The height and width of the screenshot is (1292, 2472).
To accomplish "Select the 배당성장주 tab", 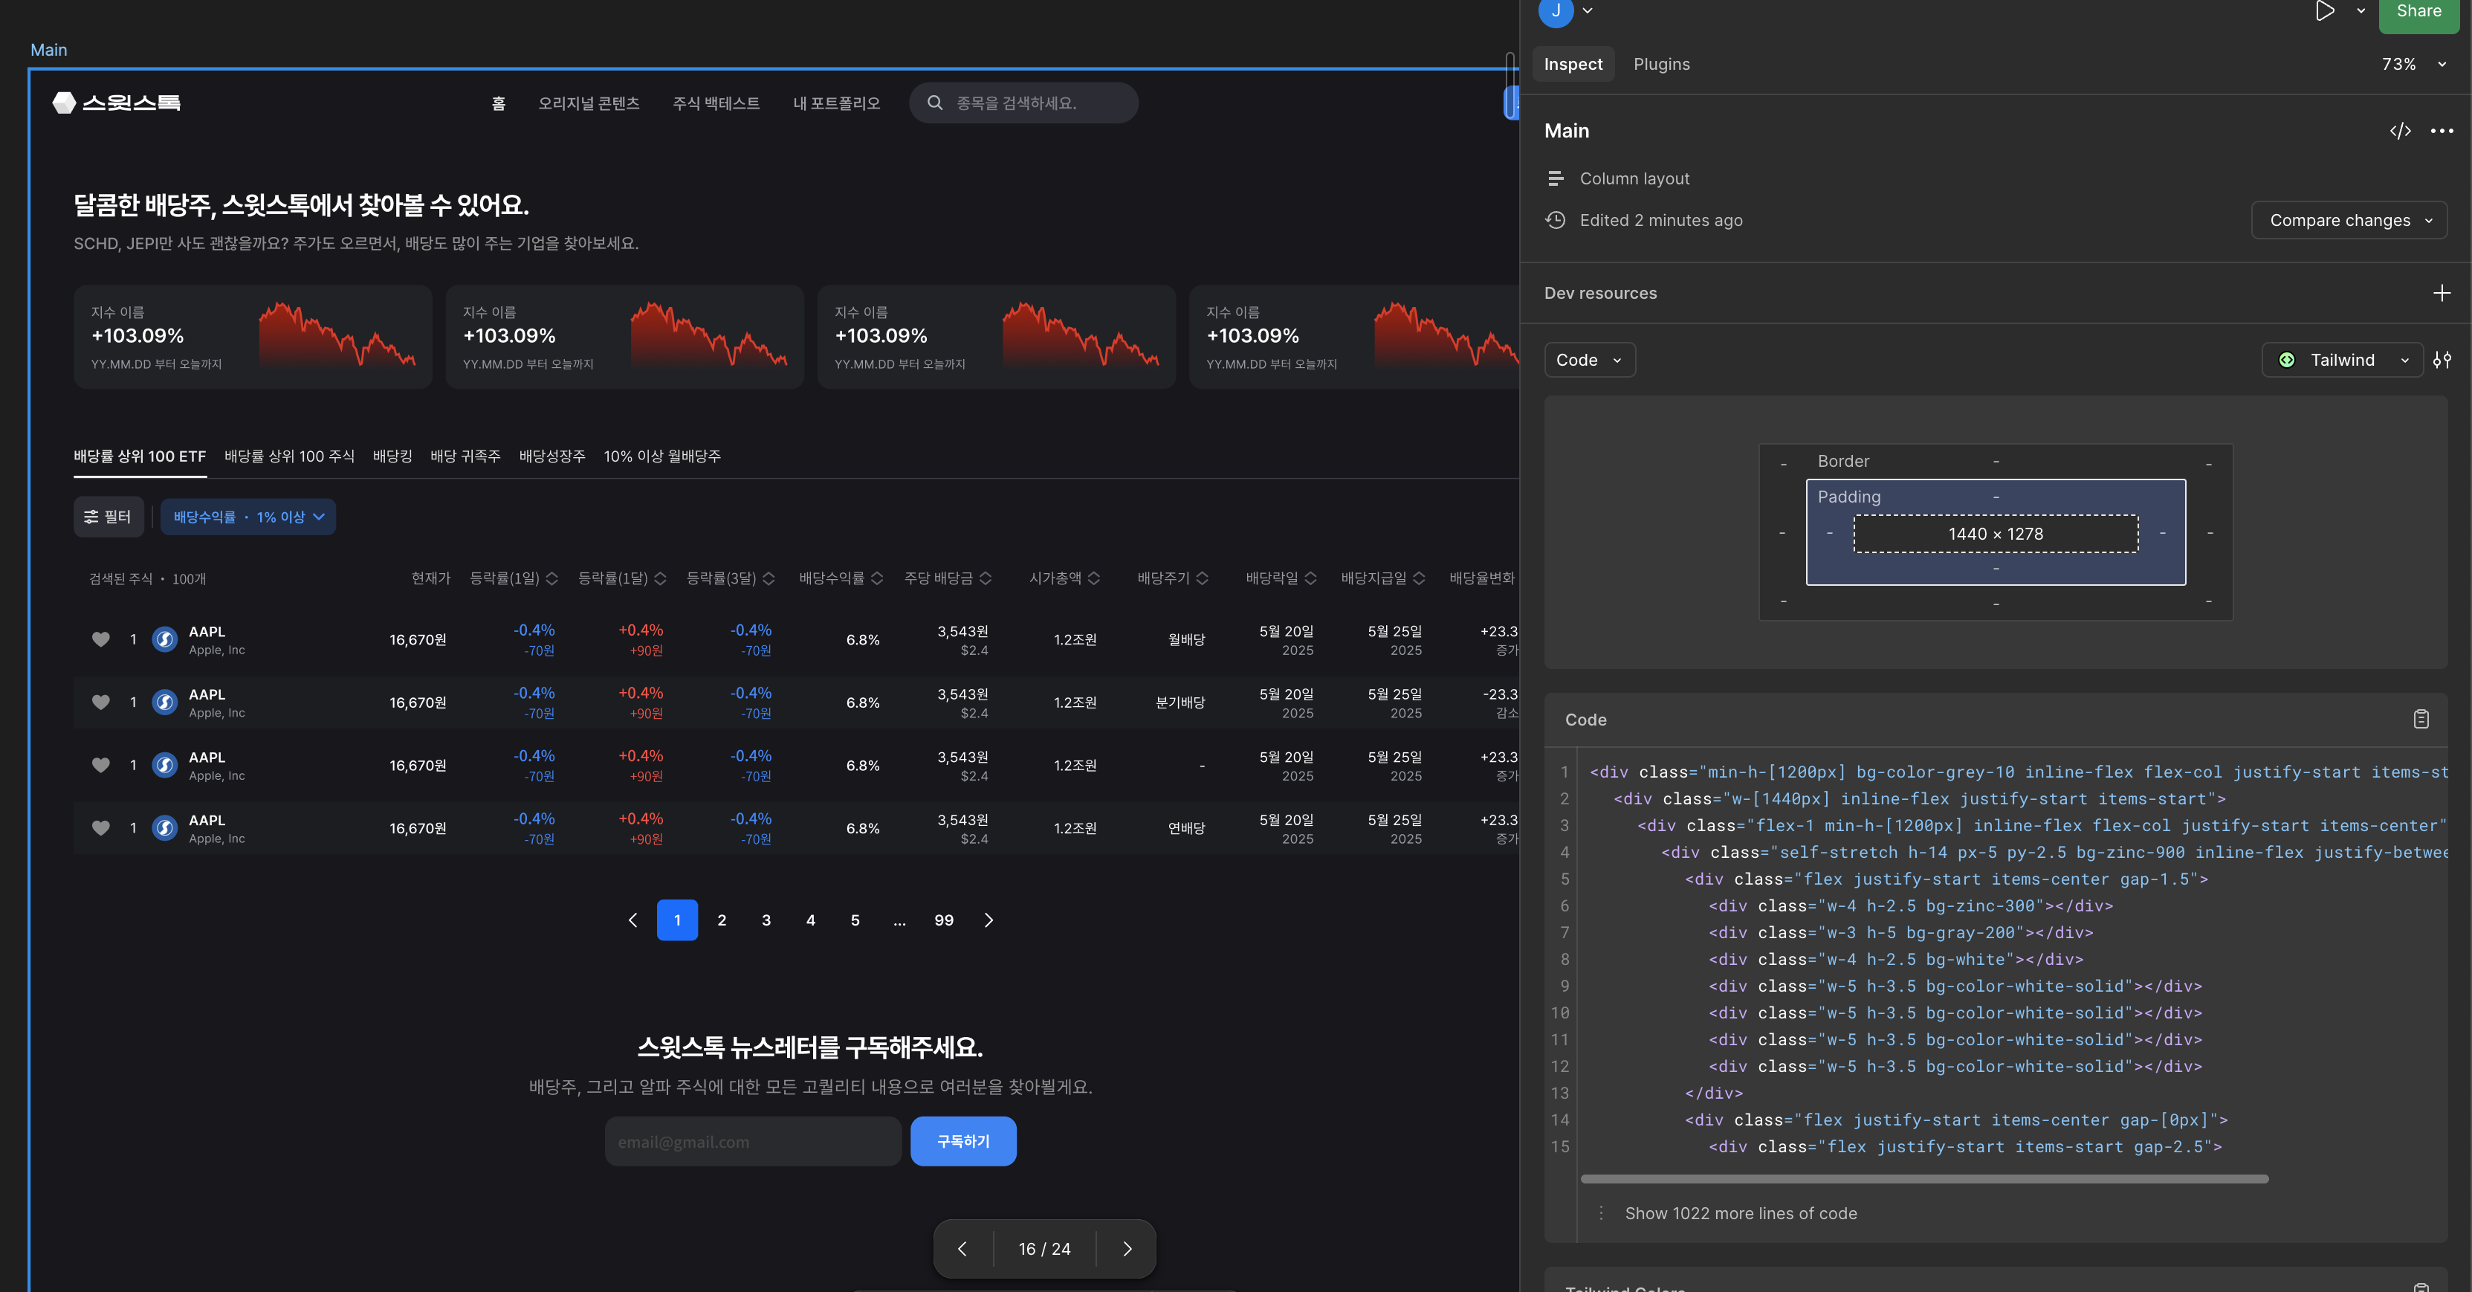I will tap(551, 457).
